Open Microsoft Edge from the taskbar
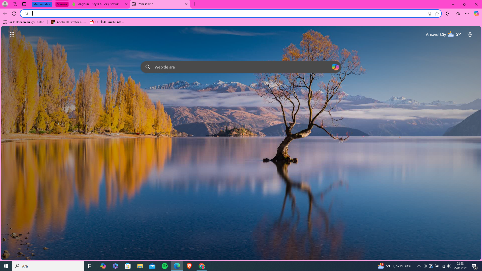Image resolution: width=482 pixels, height=271 pixels. coord(177,266)
